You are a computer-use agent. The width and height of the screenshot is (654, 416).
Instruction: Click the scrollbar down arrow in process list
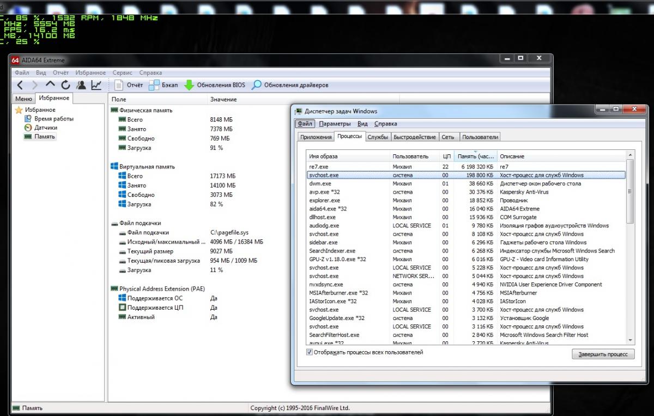630,340
